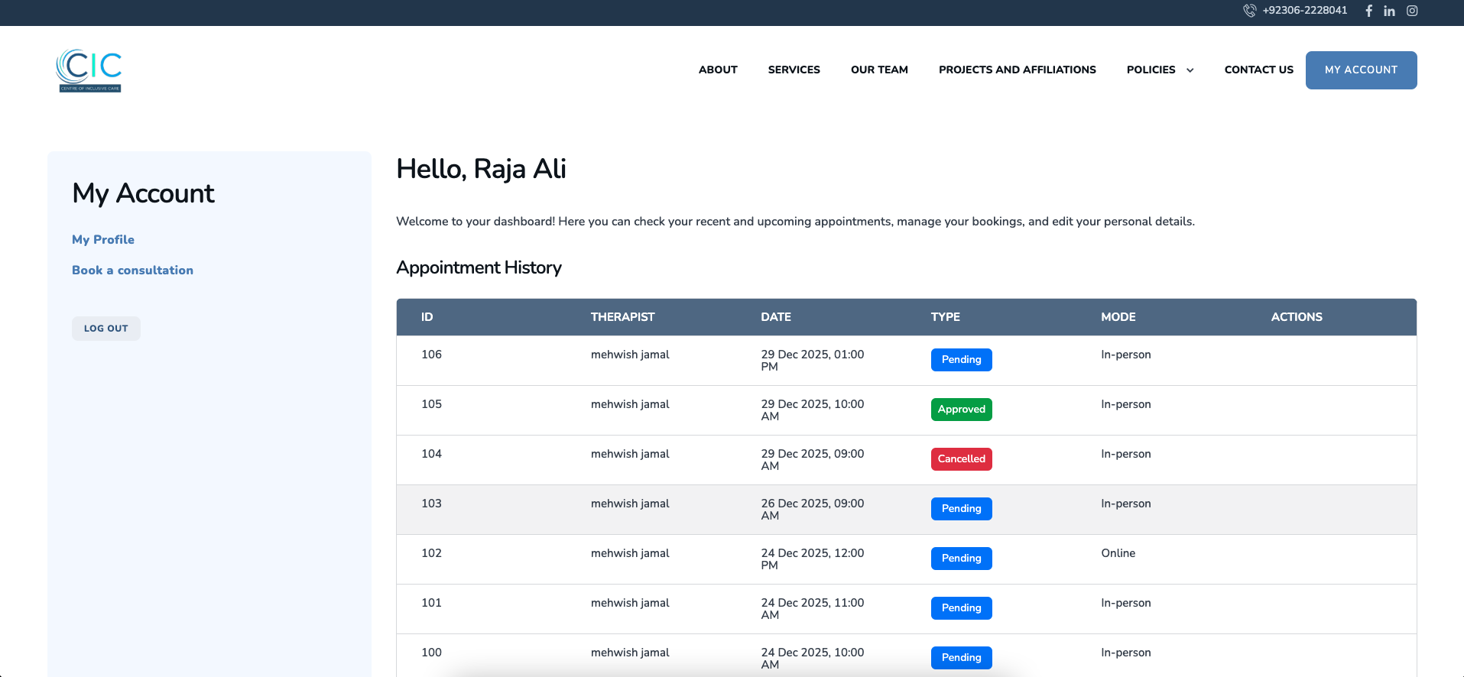Click the CIC logo
The height and width of the screenshot is (677, 1464).
click(89, 70)
